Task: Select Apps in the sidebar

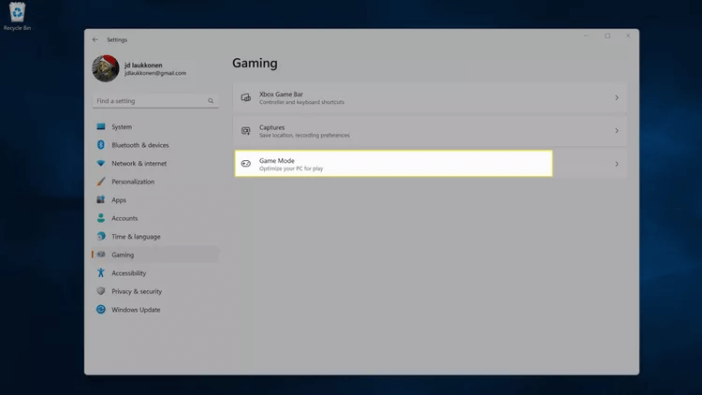Action: tap(155, 199)
